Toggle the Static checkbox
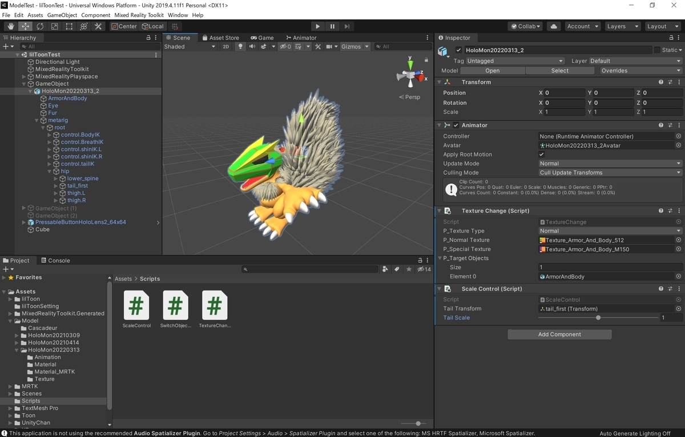685x437 pixels. [657, 50]
